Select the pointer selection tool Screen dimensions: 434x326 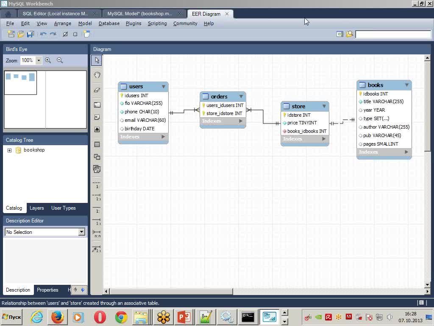pos(97,60)
